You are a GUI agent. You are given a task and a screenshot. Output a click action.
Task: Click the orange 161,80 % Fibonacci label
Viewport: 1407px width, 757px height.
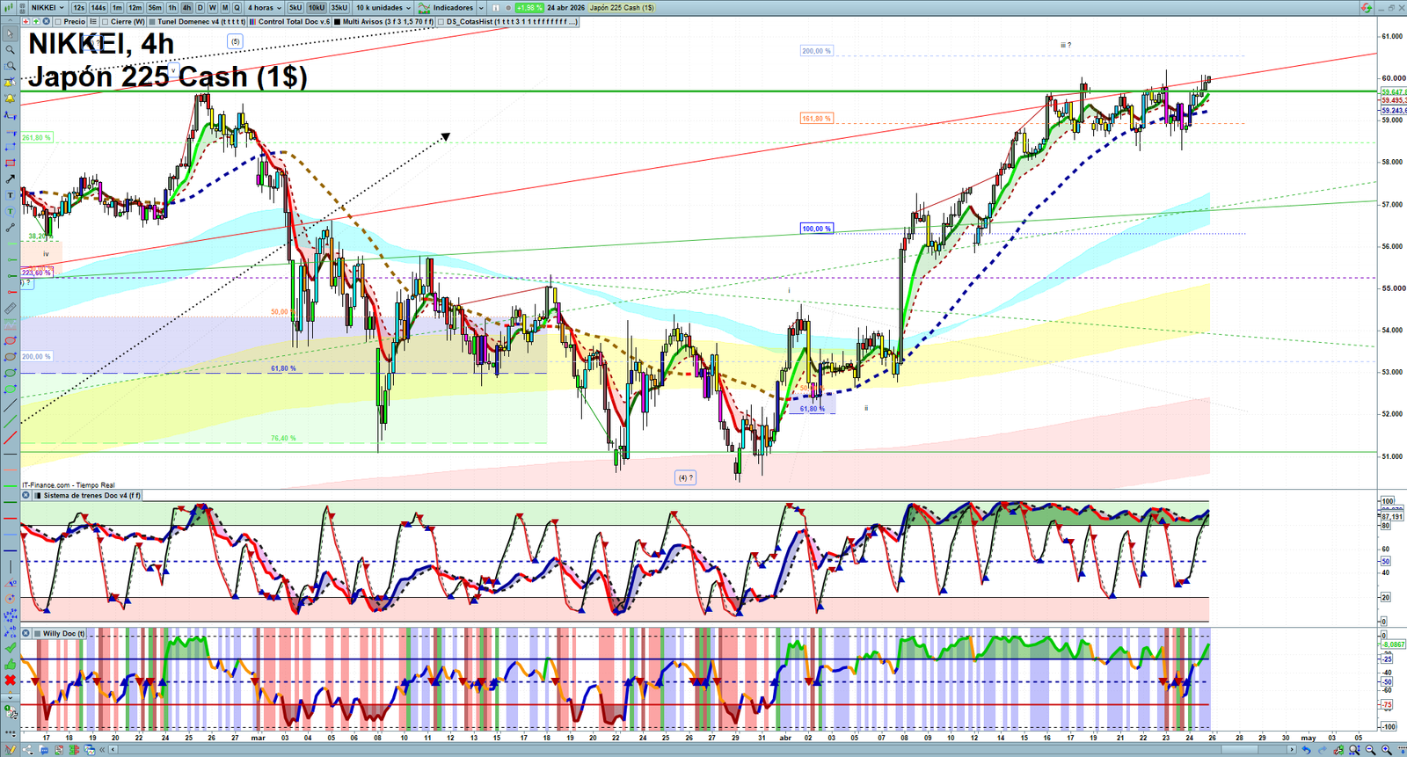click(x=816, y=119)
